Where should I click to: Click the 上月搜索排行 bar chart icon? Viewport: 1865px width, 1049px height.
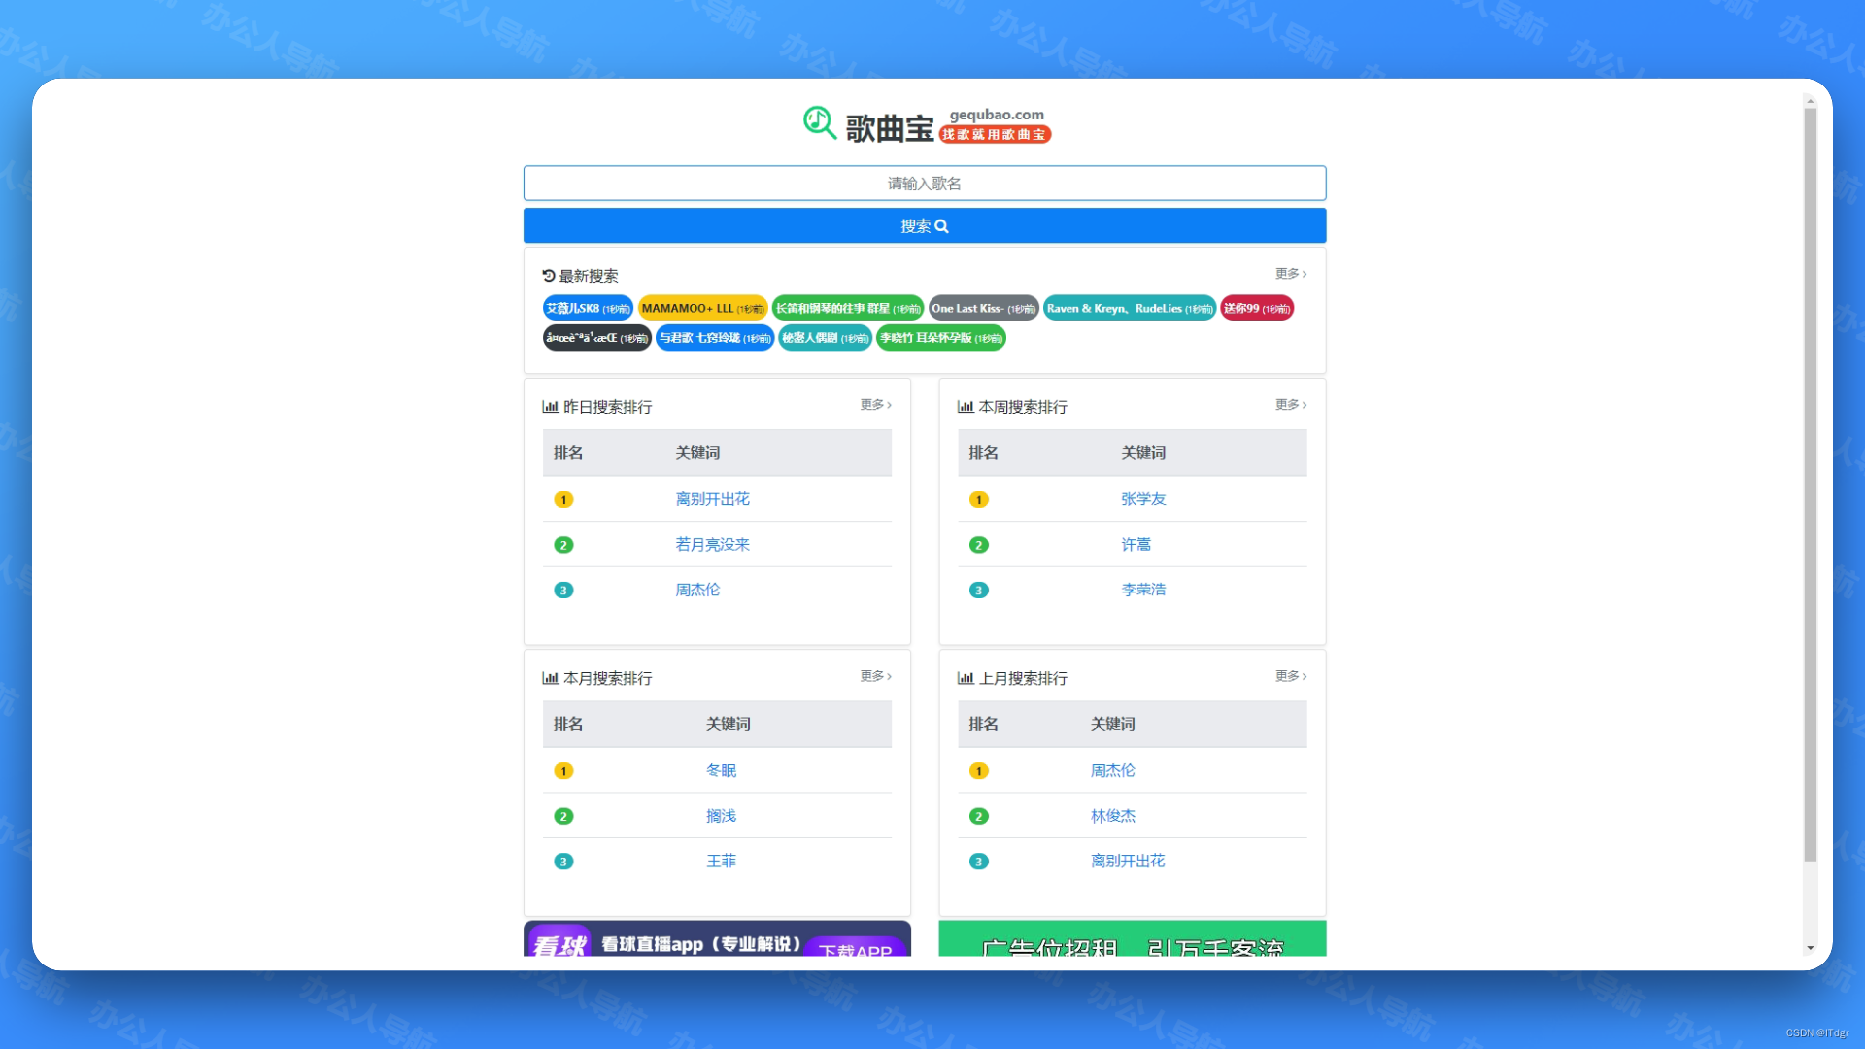click(x=966, y=678)
